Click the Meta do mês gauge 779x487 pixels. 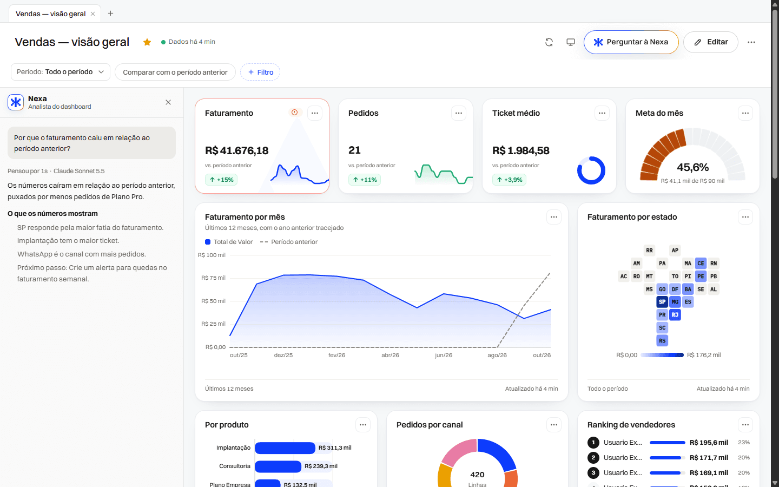coord(692,156)
